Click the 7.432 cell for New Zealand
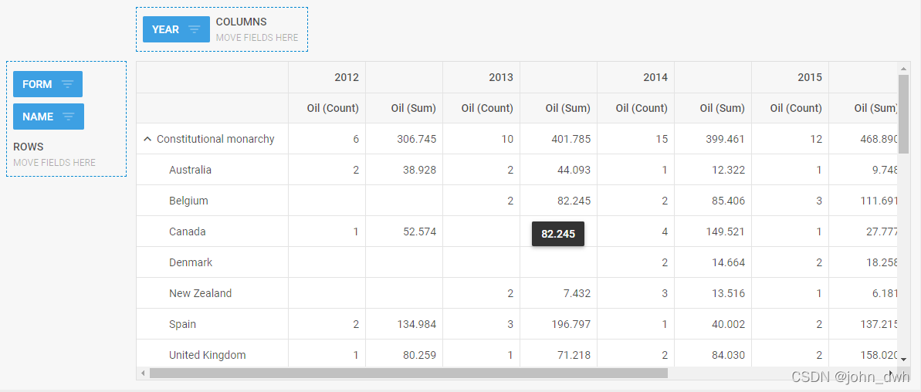This screenshot has height=392, width=921. [x=559, y=292]
